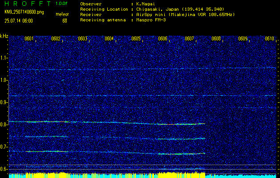Click the 0602 time marker
This screenshot has width=280, height=178.
tap(56, 39)
